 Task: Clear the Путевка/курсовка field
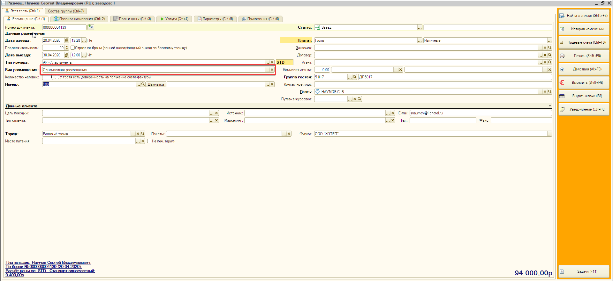355,99
